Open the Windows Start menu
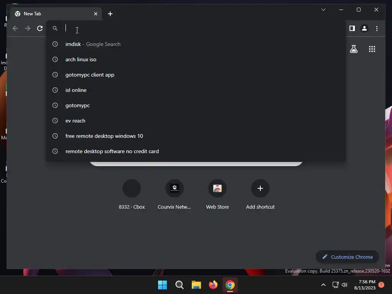The width and height of the screenshot is (392, 294). click(x=162, y=285)
